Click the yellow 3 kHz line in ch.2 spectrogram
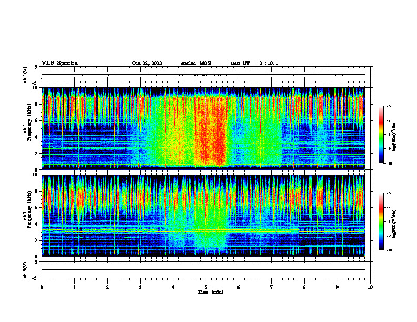 (x=170, y=231)
